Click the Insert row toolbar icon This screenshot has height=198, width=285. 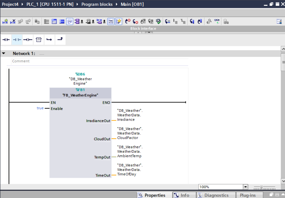(20, 21)
